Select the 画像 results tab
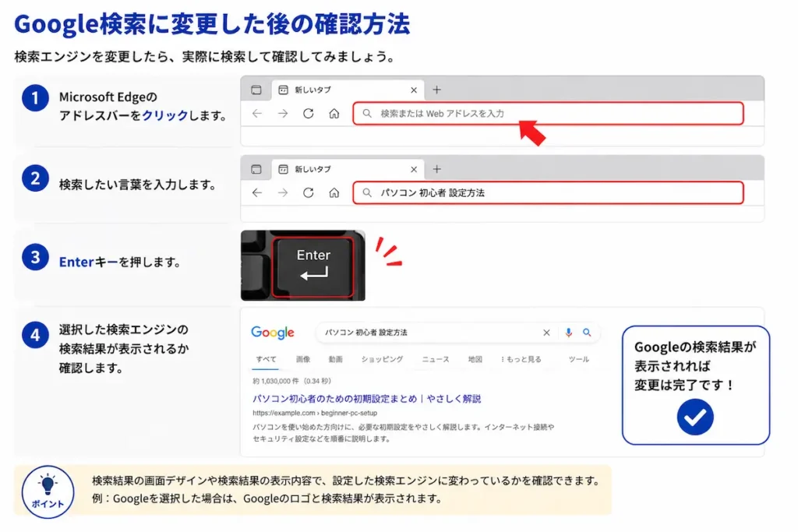The image size is (798, 532). 303,359
